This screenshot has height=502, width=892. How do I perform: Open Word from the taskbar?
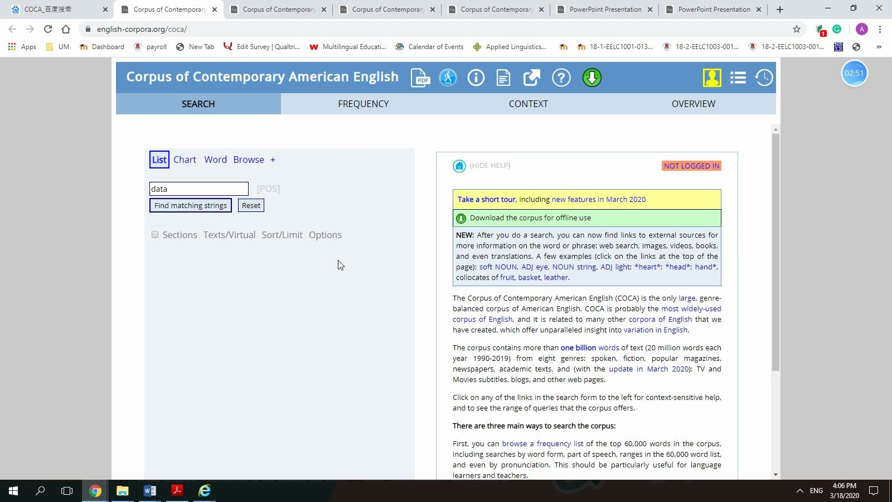point(150,491)
